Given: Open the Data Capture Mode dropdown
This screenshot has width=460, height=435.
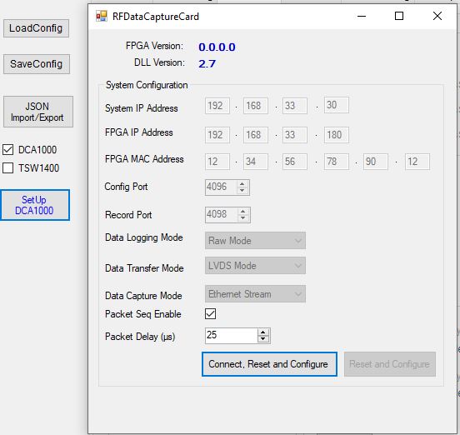Looking at the screenshot, I should (x=255, y=294).
